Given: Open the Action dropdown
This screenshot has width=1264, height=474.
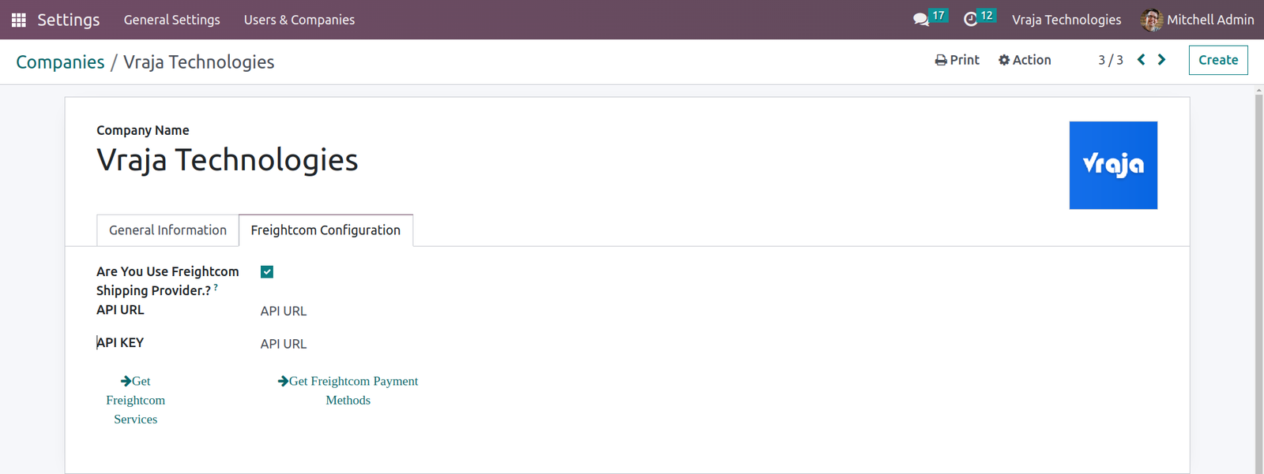Looking at the screenshot, I should tap(1025, 60).
